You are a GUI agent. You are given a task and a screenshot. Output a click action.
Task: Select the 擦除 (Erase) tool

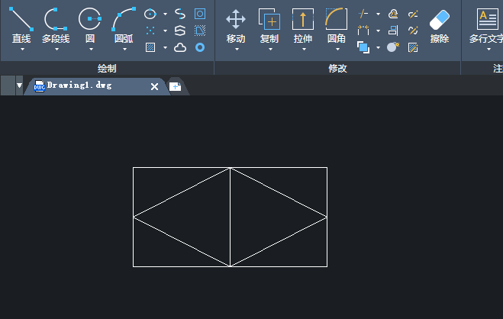pos(440,25)
